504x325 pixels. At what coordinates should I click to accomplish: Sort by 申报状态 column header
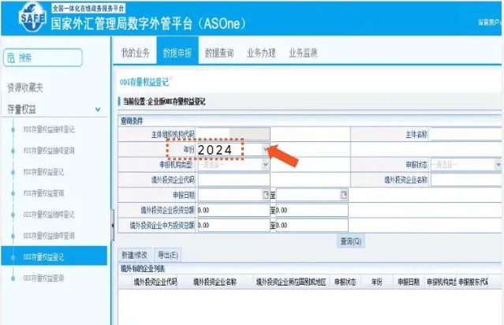[345, 282]
